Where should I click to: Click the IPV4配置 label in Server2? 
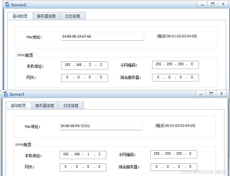[25, 55]
